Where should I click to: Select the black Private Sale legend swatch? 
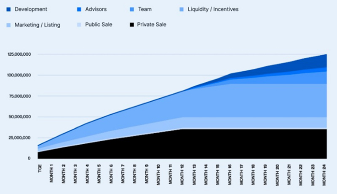click(x=131, y=25)
